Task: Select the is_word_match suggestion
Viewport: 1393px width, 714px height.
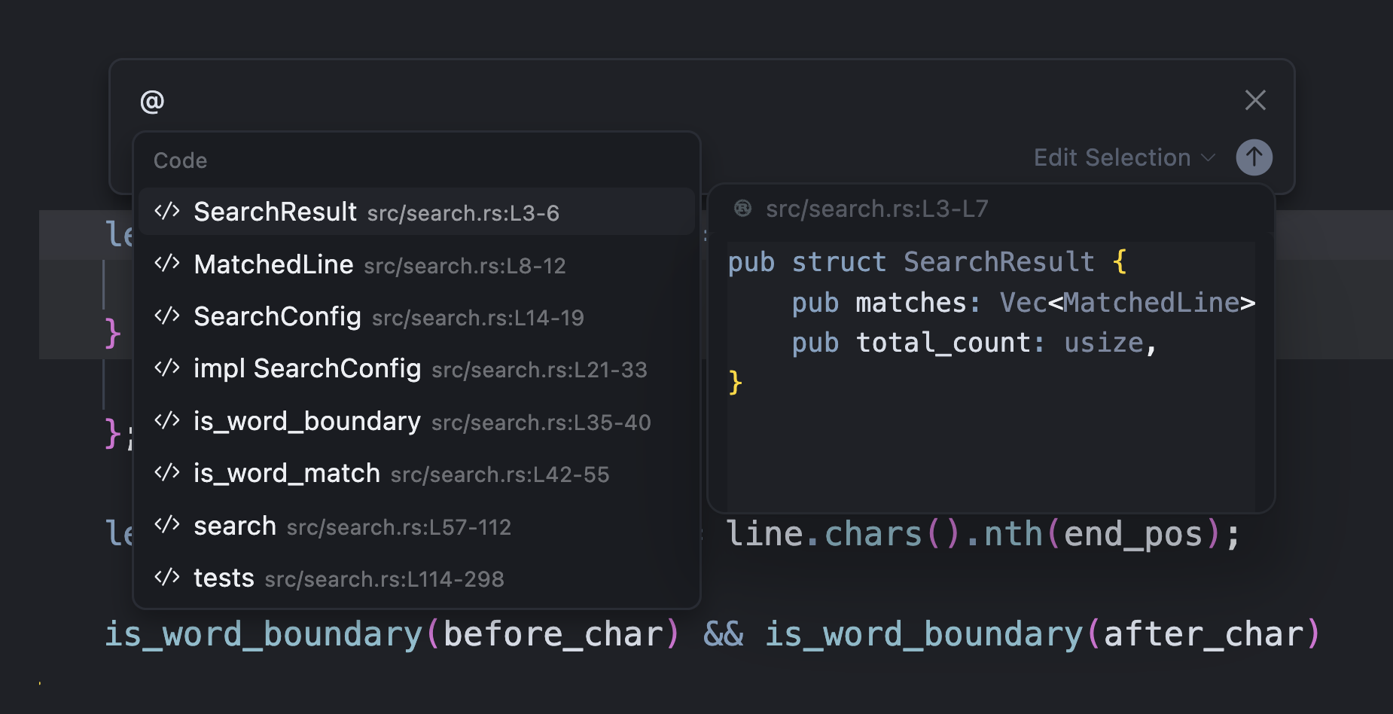Action: pos(416,474)
